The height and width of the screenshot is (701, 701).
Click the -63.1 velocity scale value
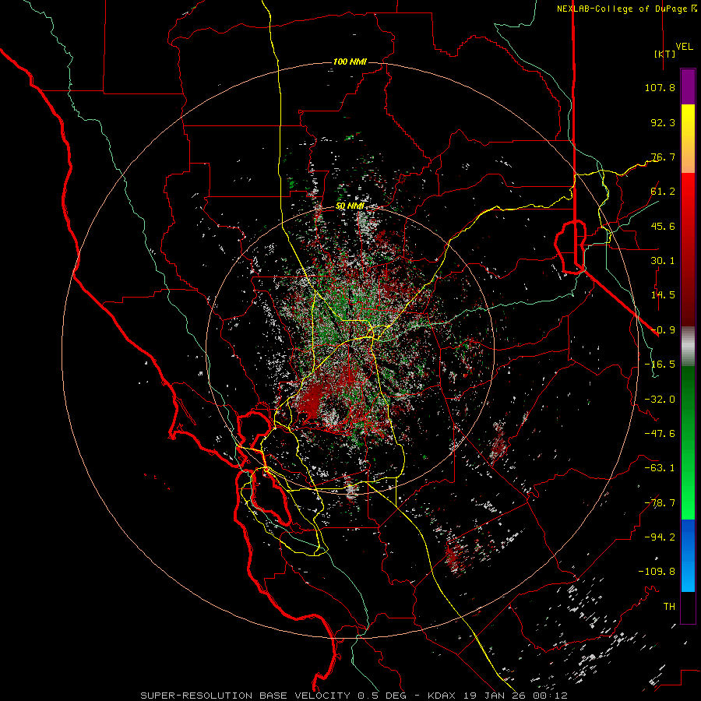click(660, 468)
